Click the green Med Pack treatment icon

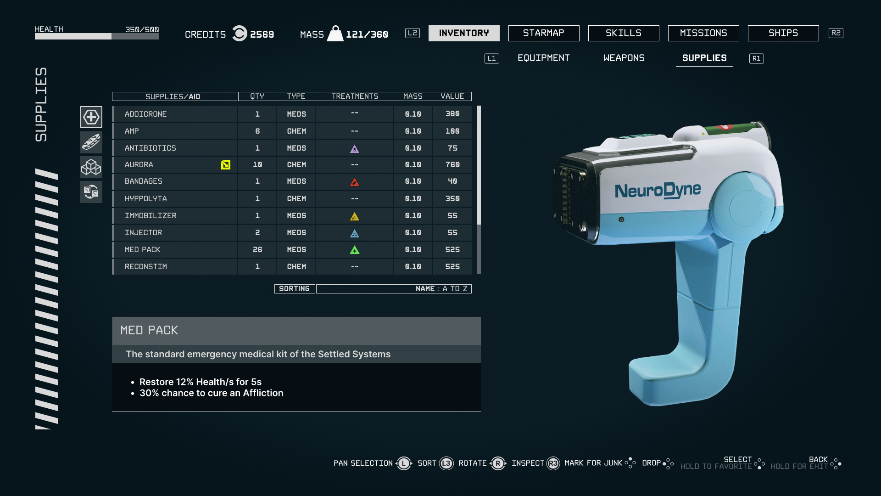(355, 250)
